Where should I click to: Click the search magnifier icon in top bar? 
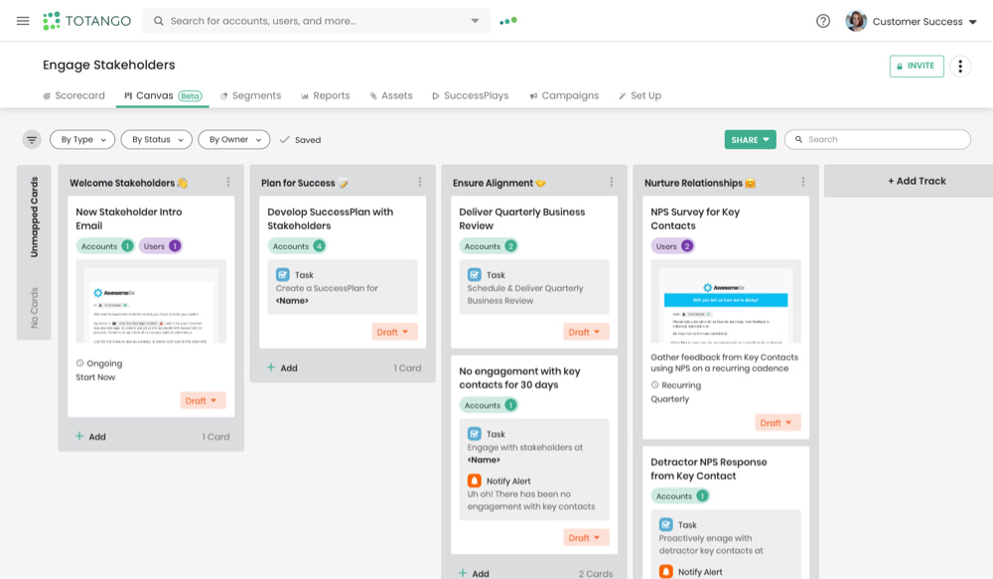158,21
